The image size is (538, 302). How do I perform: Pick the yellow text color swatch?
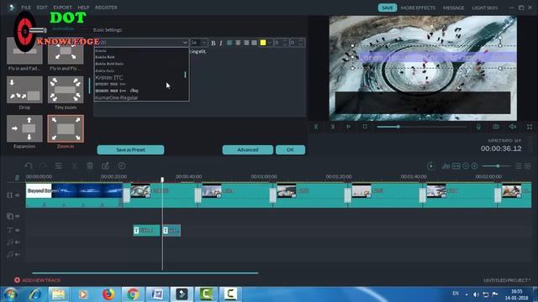tap(263, 43)
